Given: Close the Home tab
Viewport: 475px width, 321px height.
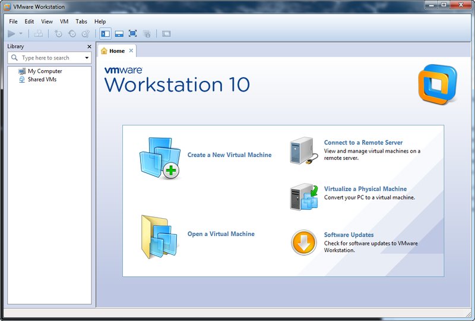Looking at the screenshot, I should tap(131, 51).
